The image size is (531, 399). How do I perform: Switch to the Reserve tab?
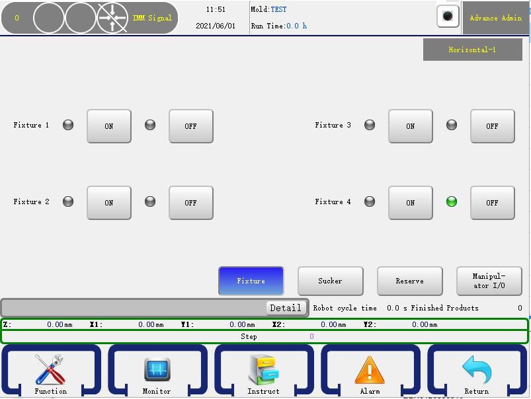pos(409,281)
